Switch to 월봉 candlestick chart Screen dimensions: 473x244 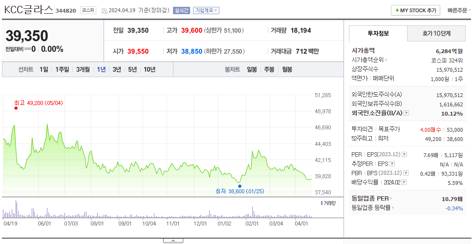[287, 70]
